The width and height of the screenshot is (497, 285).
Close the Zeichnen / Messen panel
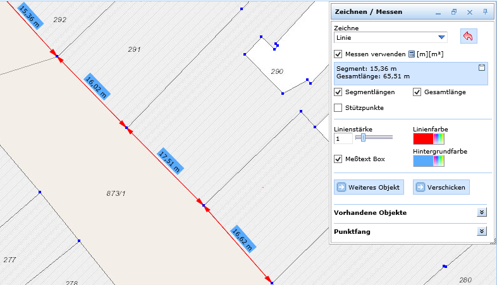[x=470, y=12]
